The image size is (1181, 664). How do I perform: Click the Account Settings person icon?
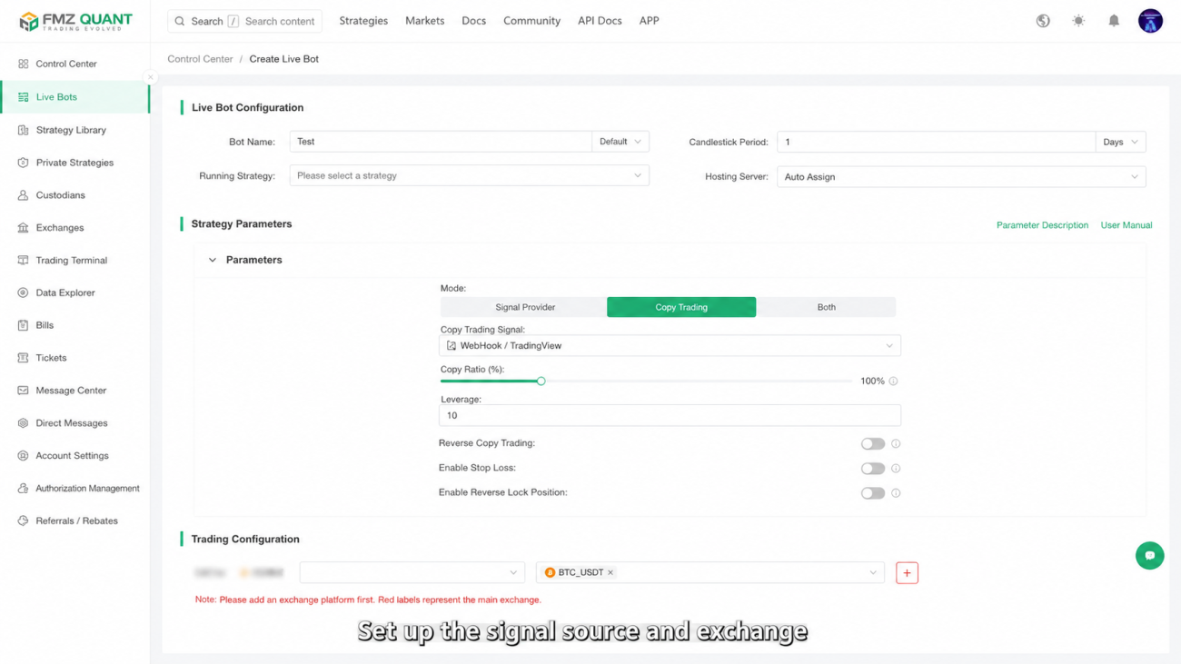click(x=23, y=456)
